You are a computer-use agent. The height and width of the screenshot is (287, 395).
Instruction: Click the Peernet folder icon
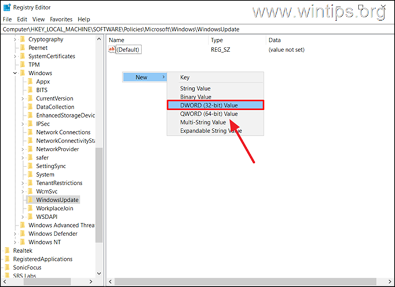click(x=23, y=48)
